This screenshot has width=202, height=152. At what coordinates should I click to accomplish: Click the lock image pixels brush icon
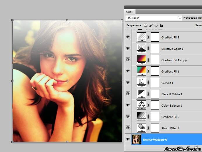pyautogui.click(x=151, y=26)
